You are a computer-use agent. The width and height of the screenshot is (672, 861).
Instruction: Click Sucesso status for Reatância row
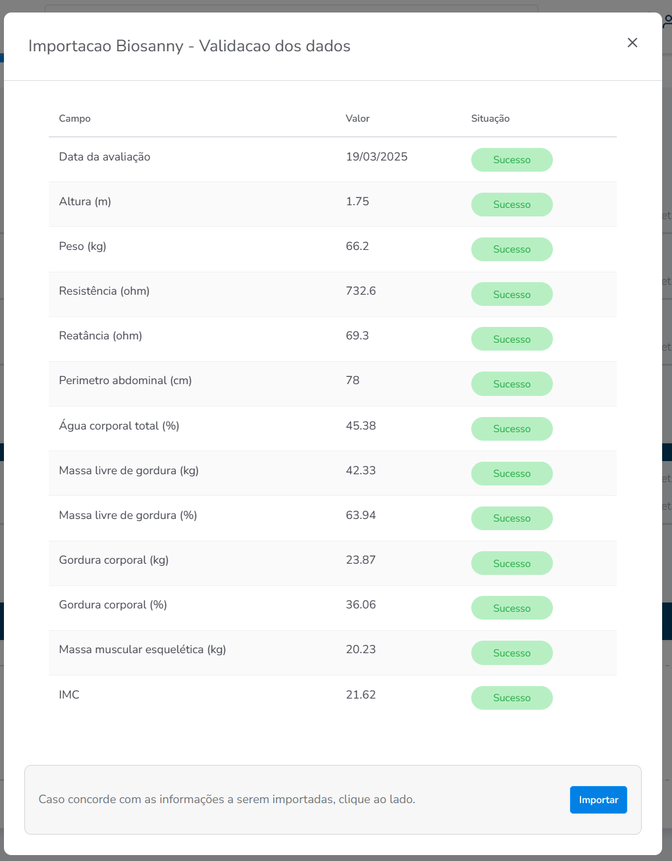(x=511, y=339)
